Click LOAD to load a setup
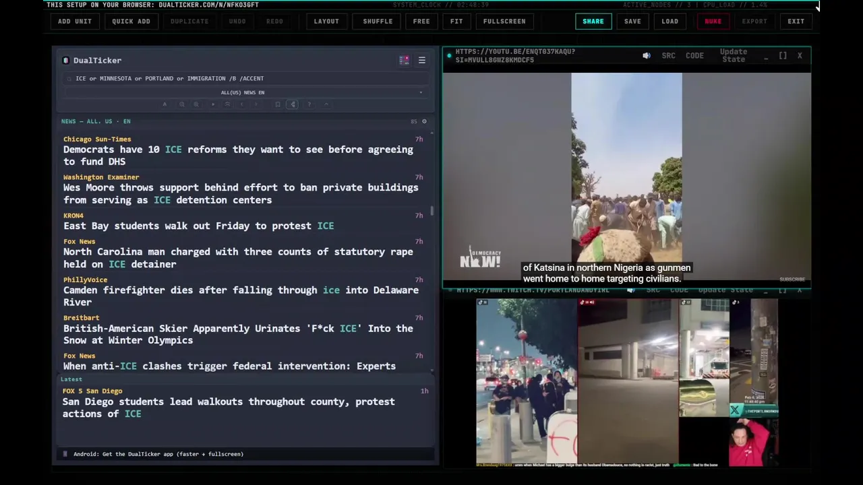 click(669, 21)
